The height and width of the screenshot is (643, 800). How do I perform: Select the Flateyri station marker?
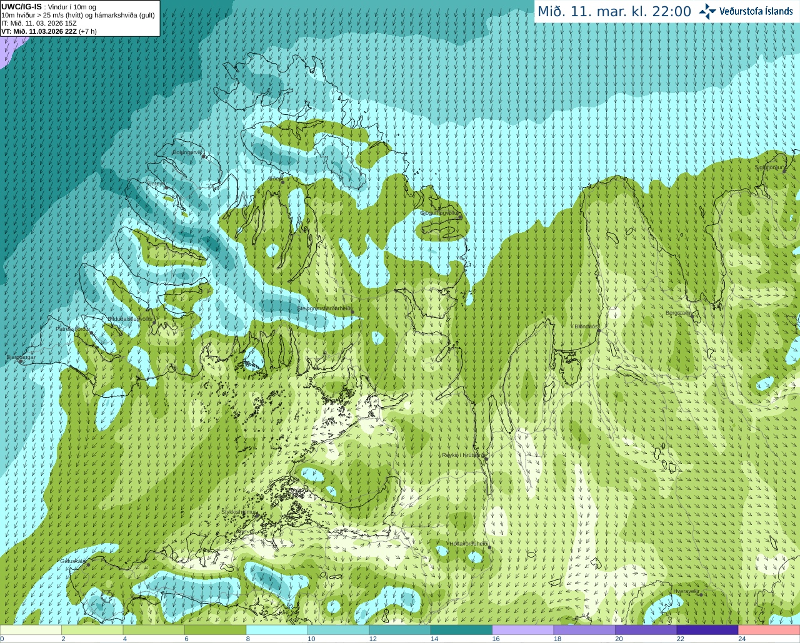(166, 188)
